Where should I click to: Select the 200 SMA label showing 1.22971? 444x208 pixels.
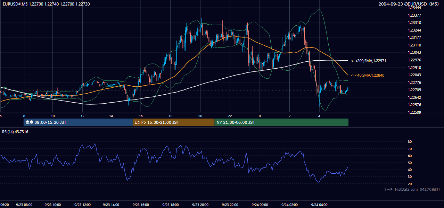pyautogui.click(x=368, y=61)
